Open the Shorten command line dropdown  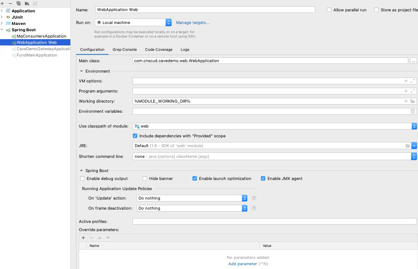(414, 156)
